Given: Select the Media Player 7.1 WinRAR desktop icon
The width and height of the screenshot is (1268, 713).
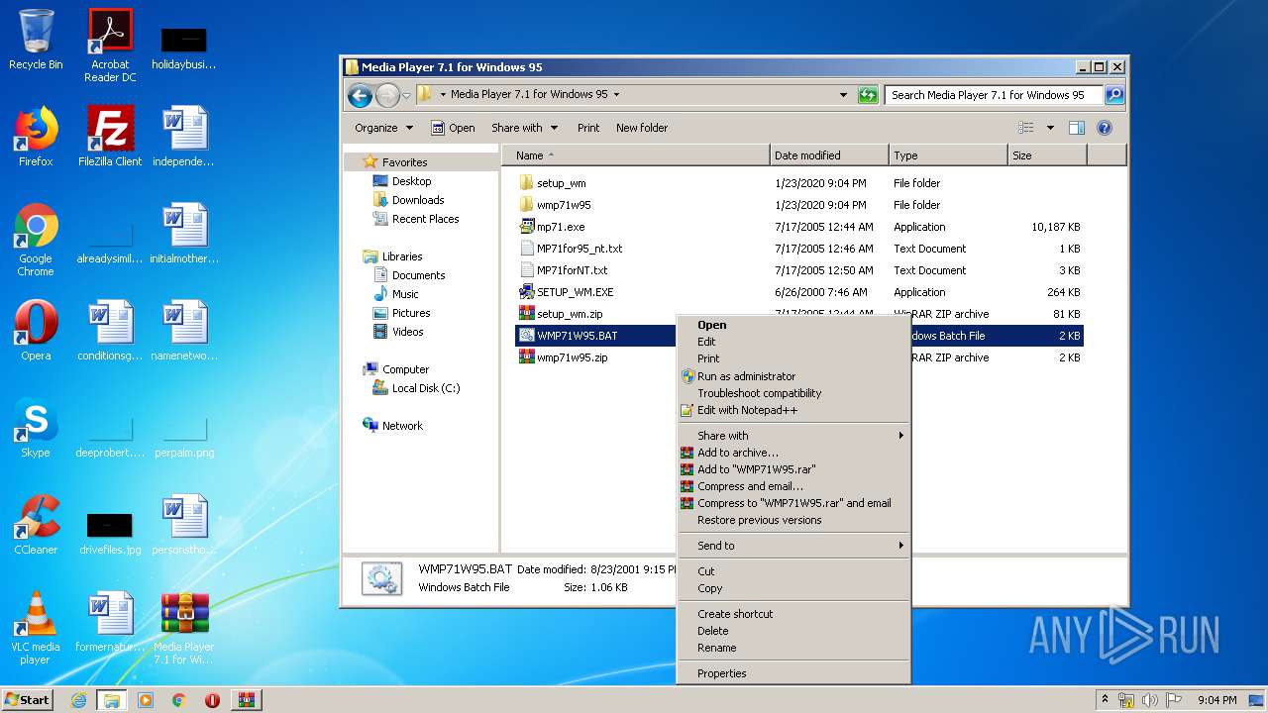Looking at the screenshot, I should click(184, 628).
